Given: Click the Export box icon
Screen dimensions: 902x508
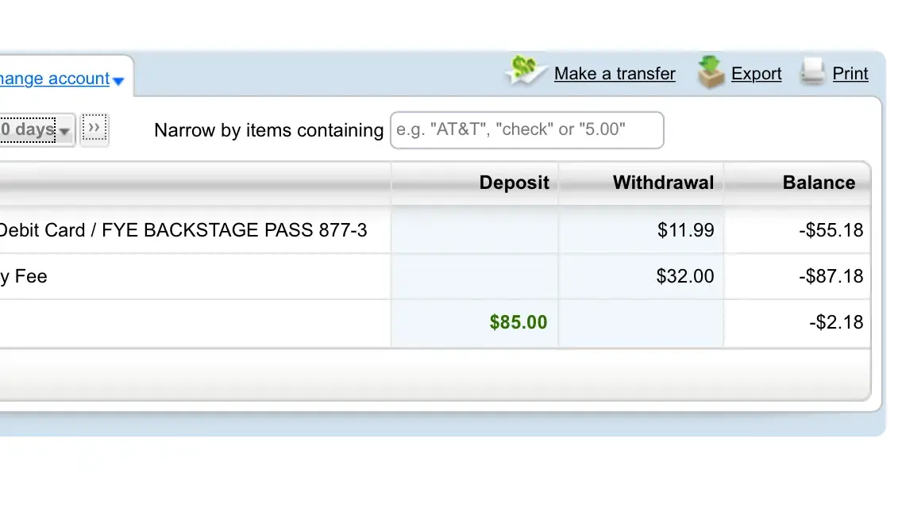Looking at the screenshot, I should click(x=711, y=72).
